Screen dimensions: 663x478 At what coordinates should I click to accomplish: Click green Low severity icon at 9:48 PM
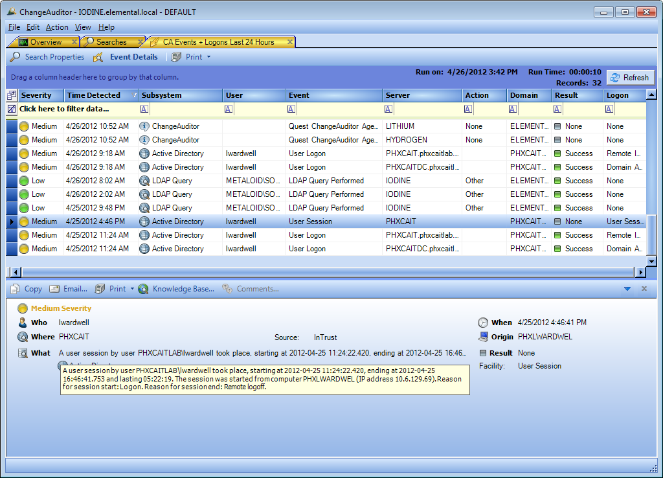(24, 208)
